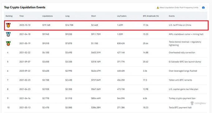Open About Liquidation Order Push Frequency Limits link

point(179,7)
